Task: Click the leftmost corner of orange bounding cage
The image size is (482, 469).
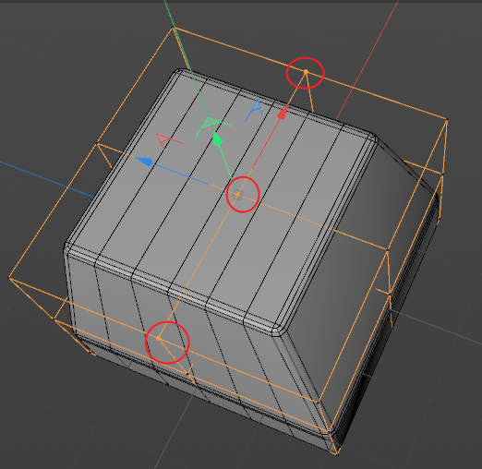Action: pyautogui.click(x=9, y=278)
